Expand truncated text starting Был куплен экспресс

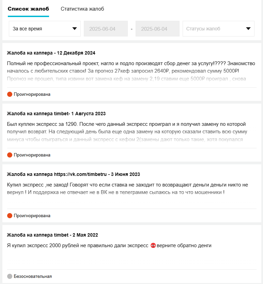pos(127,132)
